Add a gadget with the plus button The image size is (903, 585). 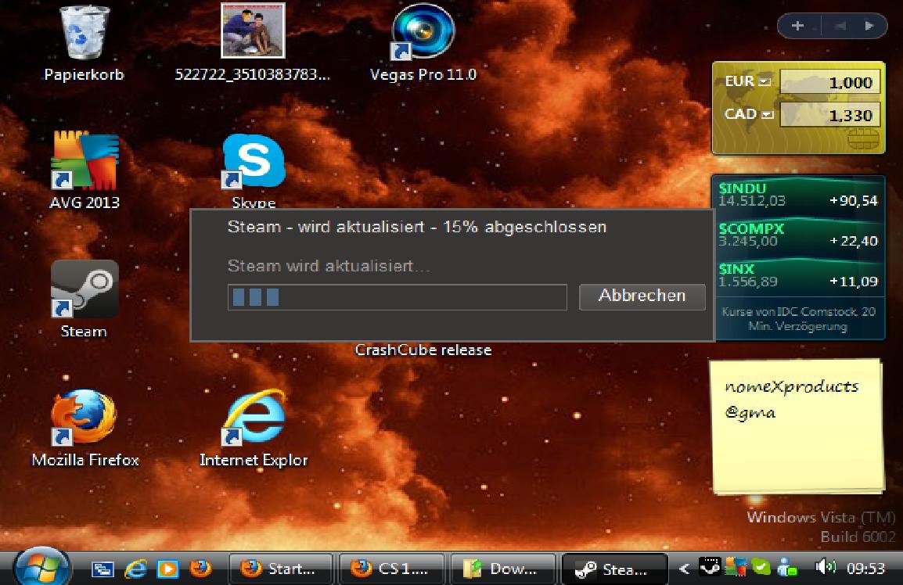click(x=797, y=26)
